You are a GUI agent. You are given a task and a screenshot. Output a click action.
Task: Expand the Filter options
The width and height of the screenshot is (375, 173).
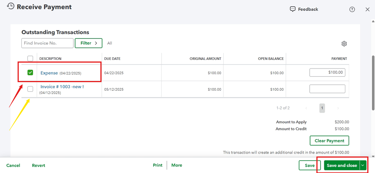click(x=89, y=43)
